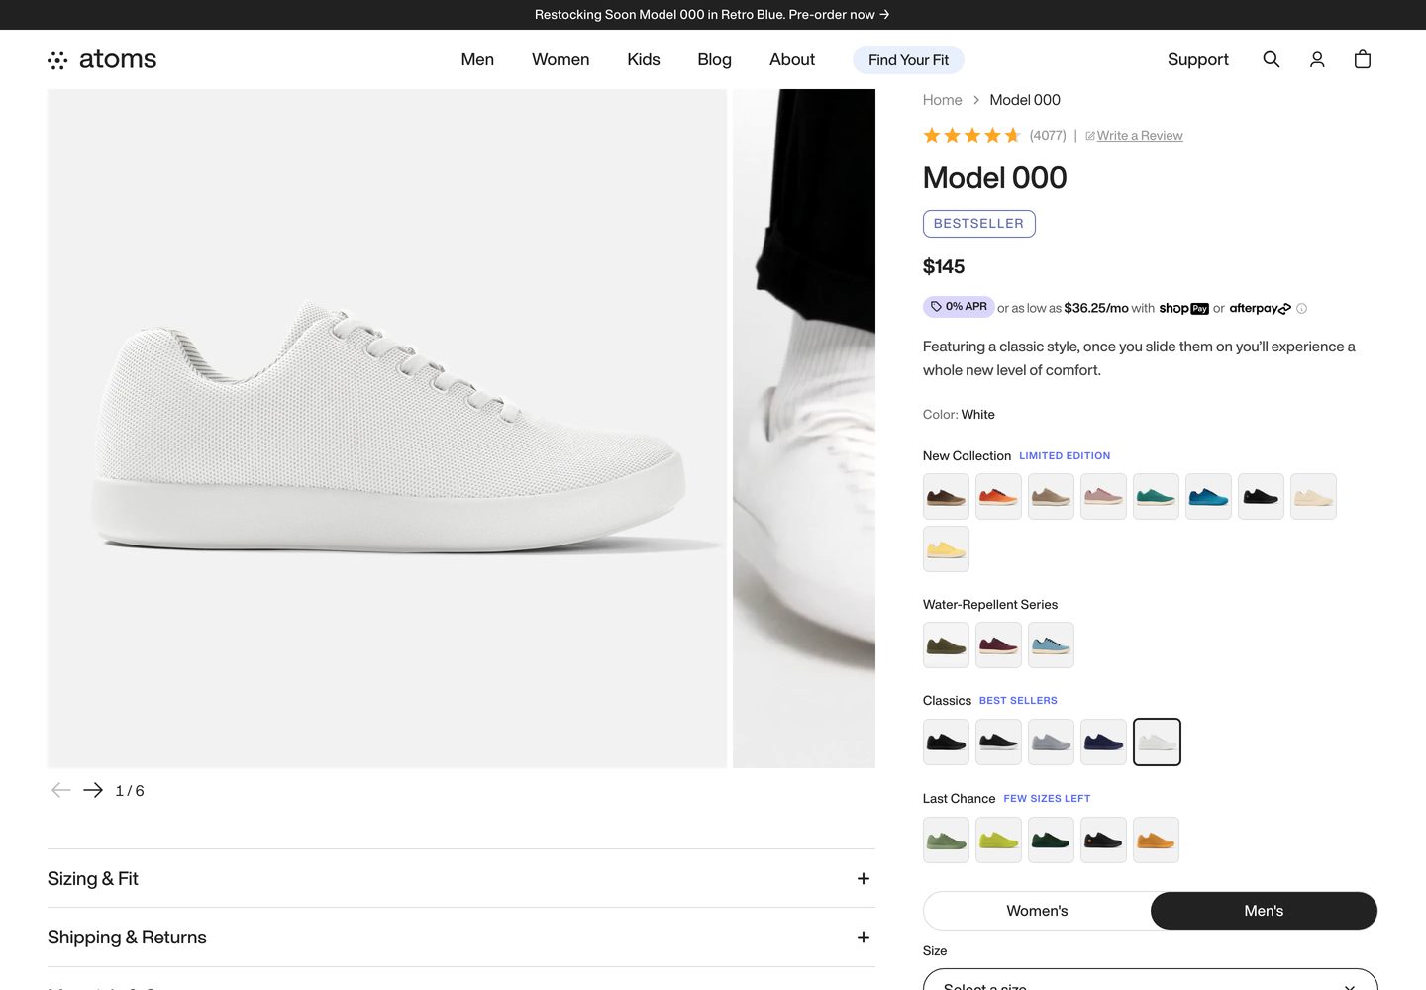
Task: Open the Men menu
Action: pos(477,59)
